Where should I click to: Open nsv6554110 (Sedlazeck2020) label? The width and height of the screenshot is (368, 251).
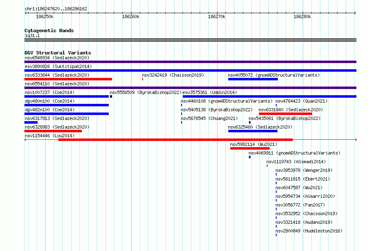tap(57, 84)
